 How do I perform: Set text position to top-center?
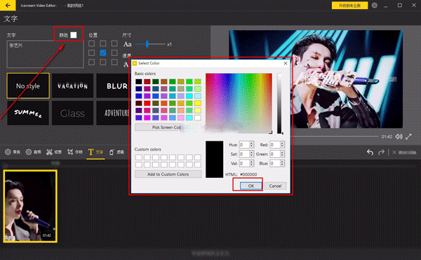click(103, 43)
